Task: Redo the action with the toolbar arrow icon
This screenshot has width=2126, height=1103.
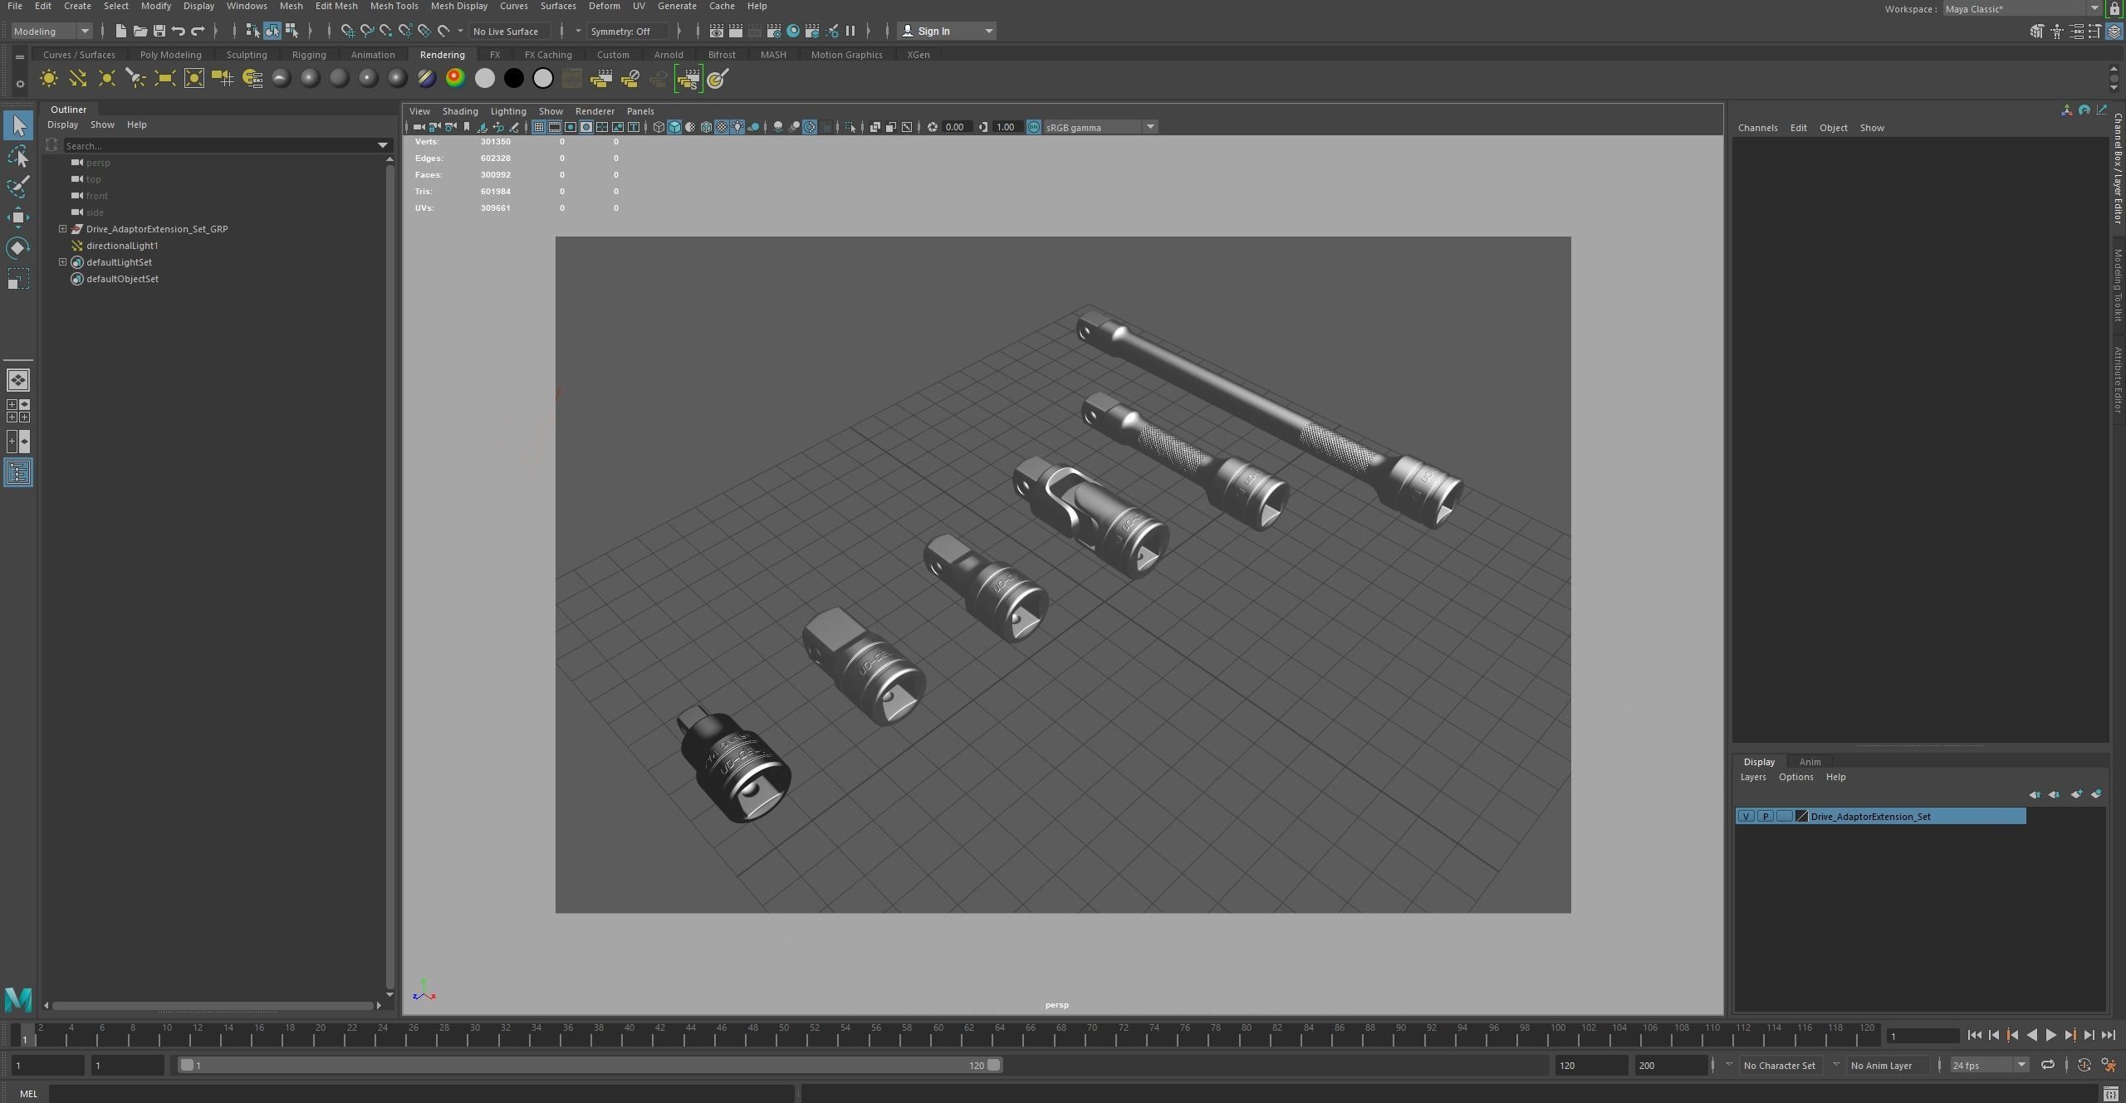Action: [x=198, y=32]
